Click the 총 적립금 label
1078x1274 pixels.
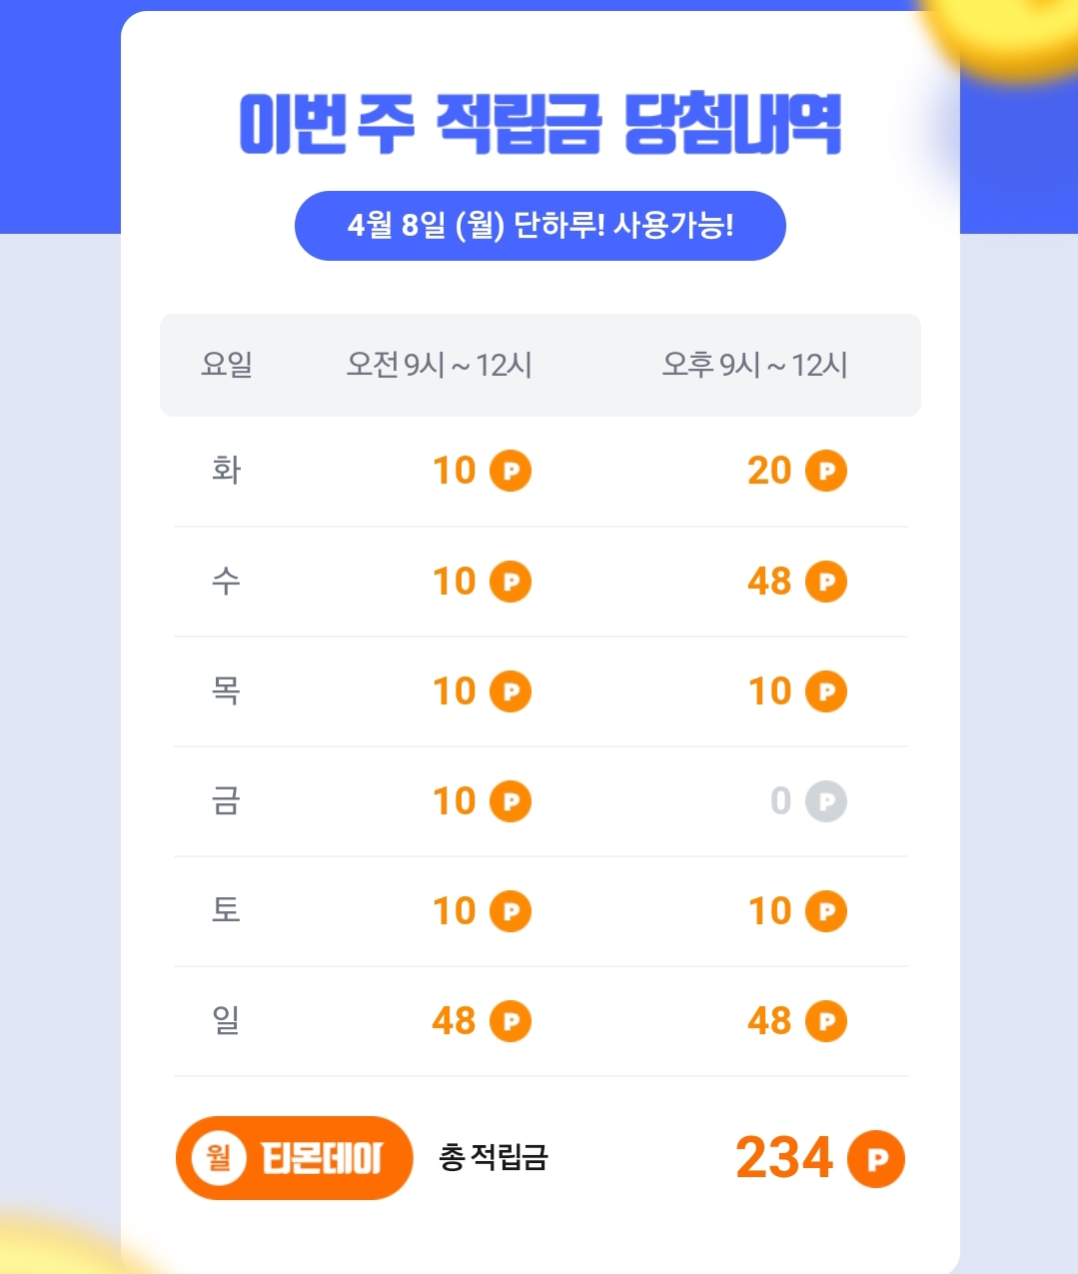(494, 1158)
